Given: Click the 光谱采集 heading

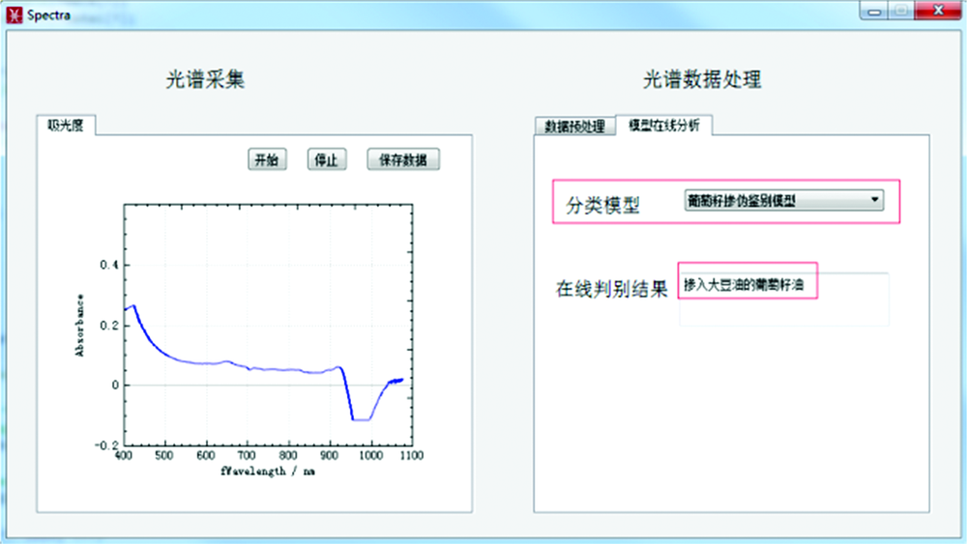Looking at the screenshot, I should (x=205, y=80).
